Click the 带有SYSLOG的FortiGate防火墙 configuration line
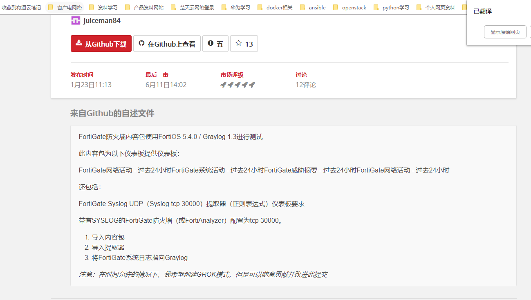 [x=181, y=221]
